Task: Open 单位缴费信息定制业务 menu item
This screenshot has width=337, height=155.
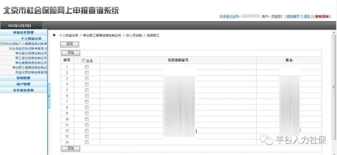Action: pos(31,63)
